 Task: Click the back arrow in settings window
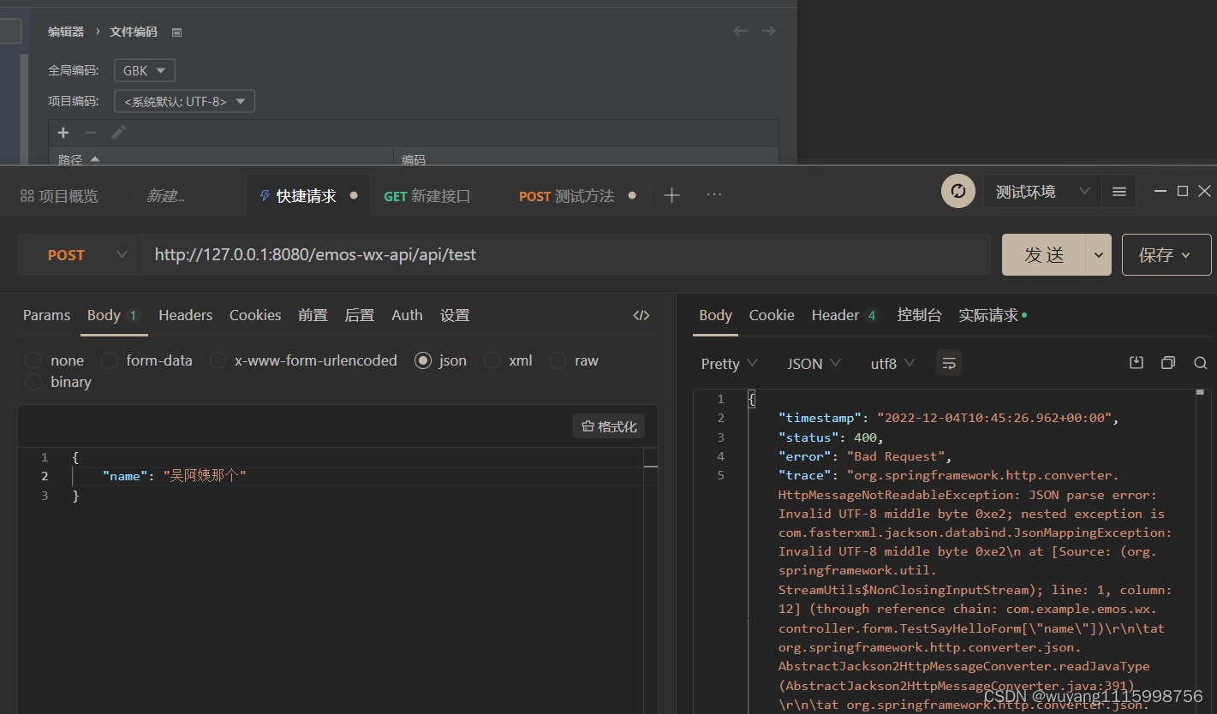741,31
